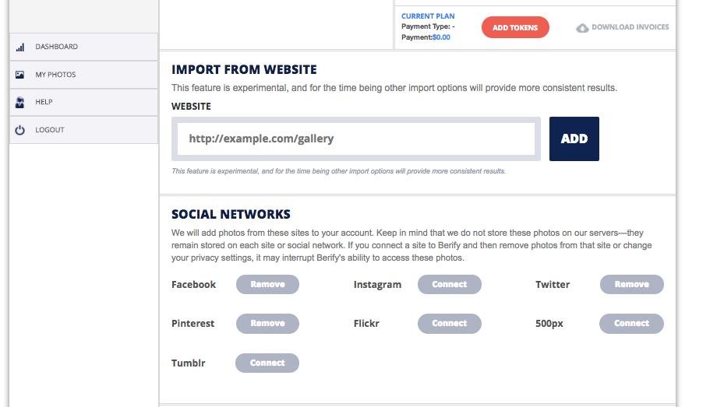Go to My Photos section
Viewport: 724px width, 407px height.
click(83, 75)
